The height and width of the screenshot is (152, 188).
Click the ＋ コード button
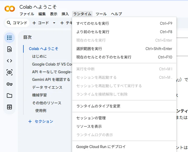pyautogui.click(x=40, y=23)
